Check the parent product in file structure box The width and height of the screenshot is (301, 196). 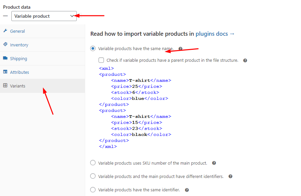click(101, 60)
